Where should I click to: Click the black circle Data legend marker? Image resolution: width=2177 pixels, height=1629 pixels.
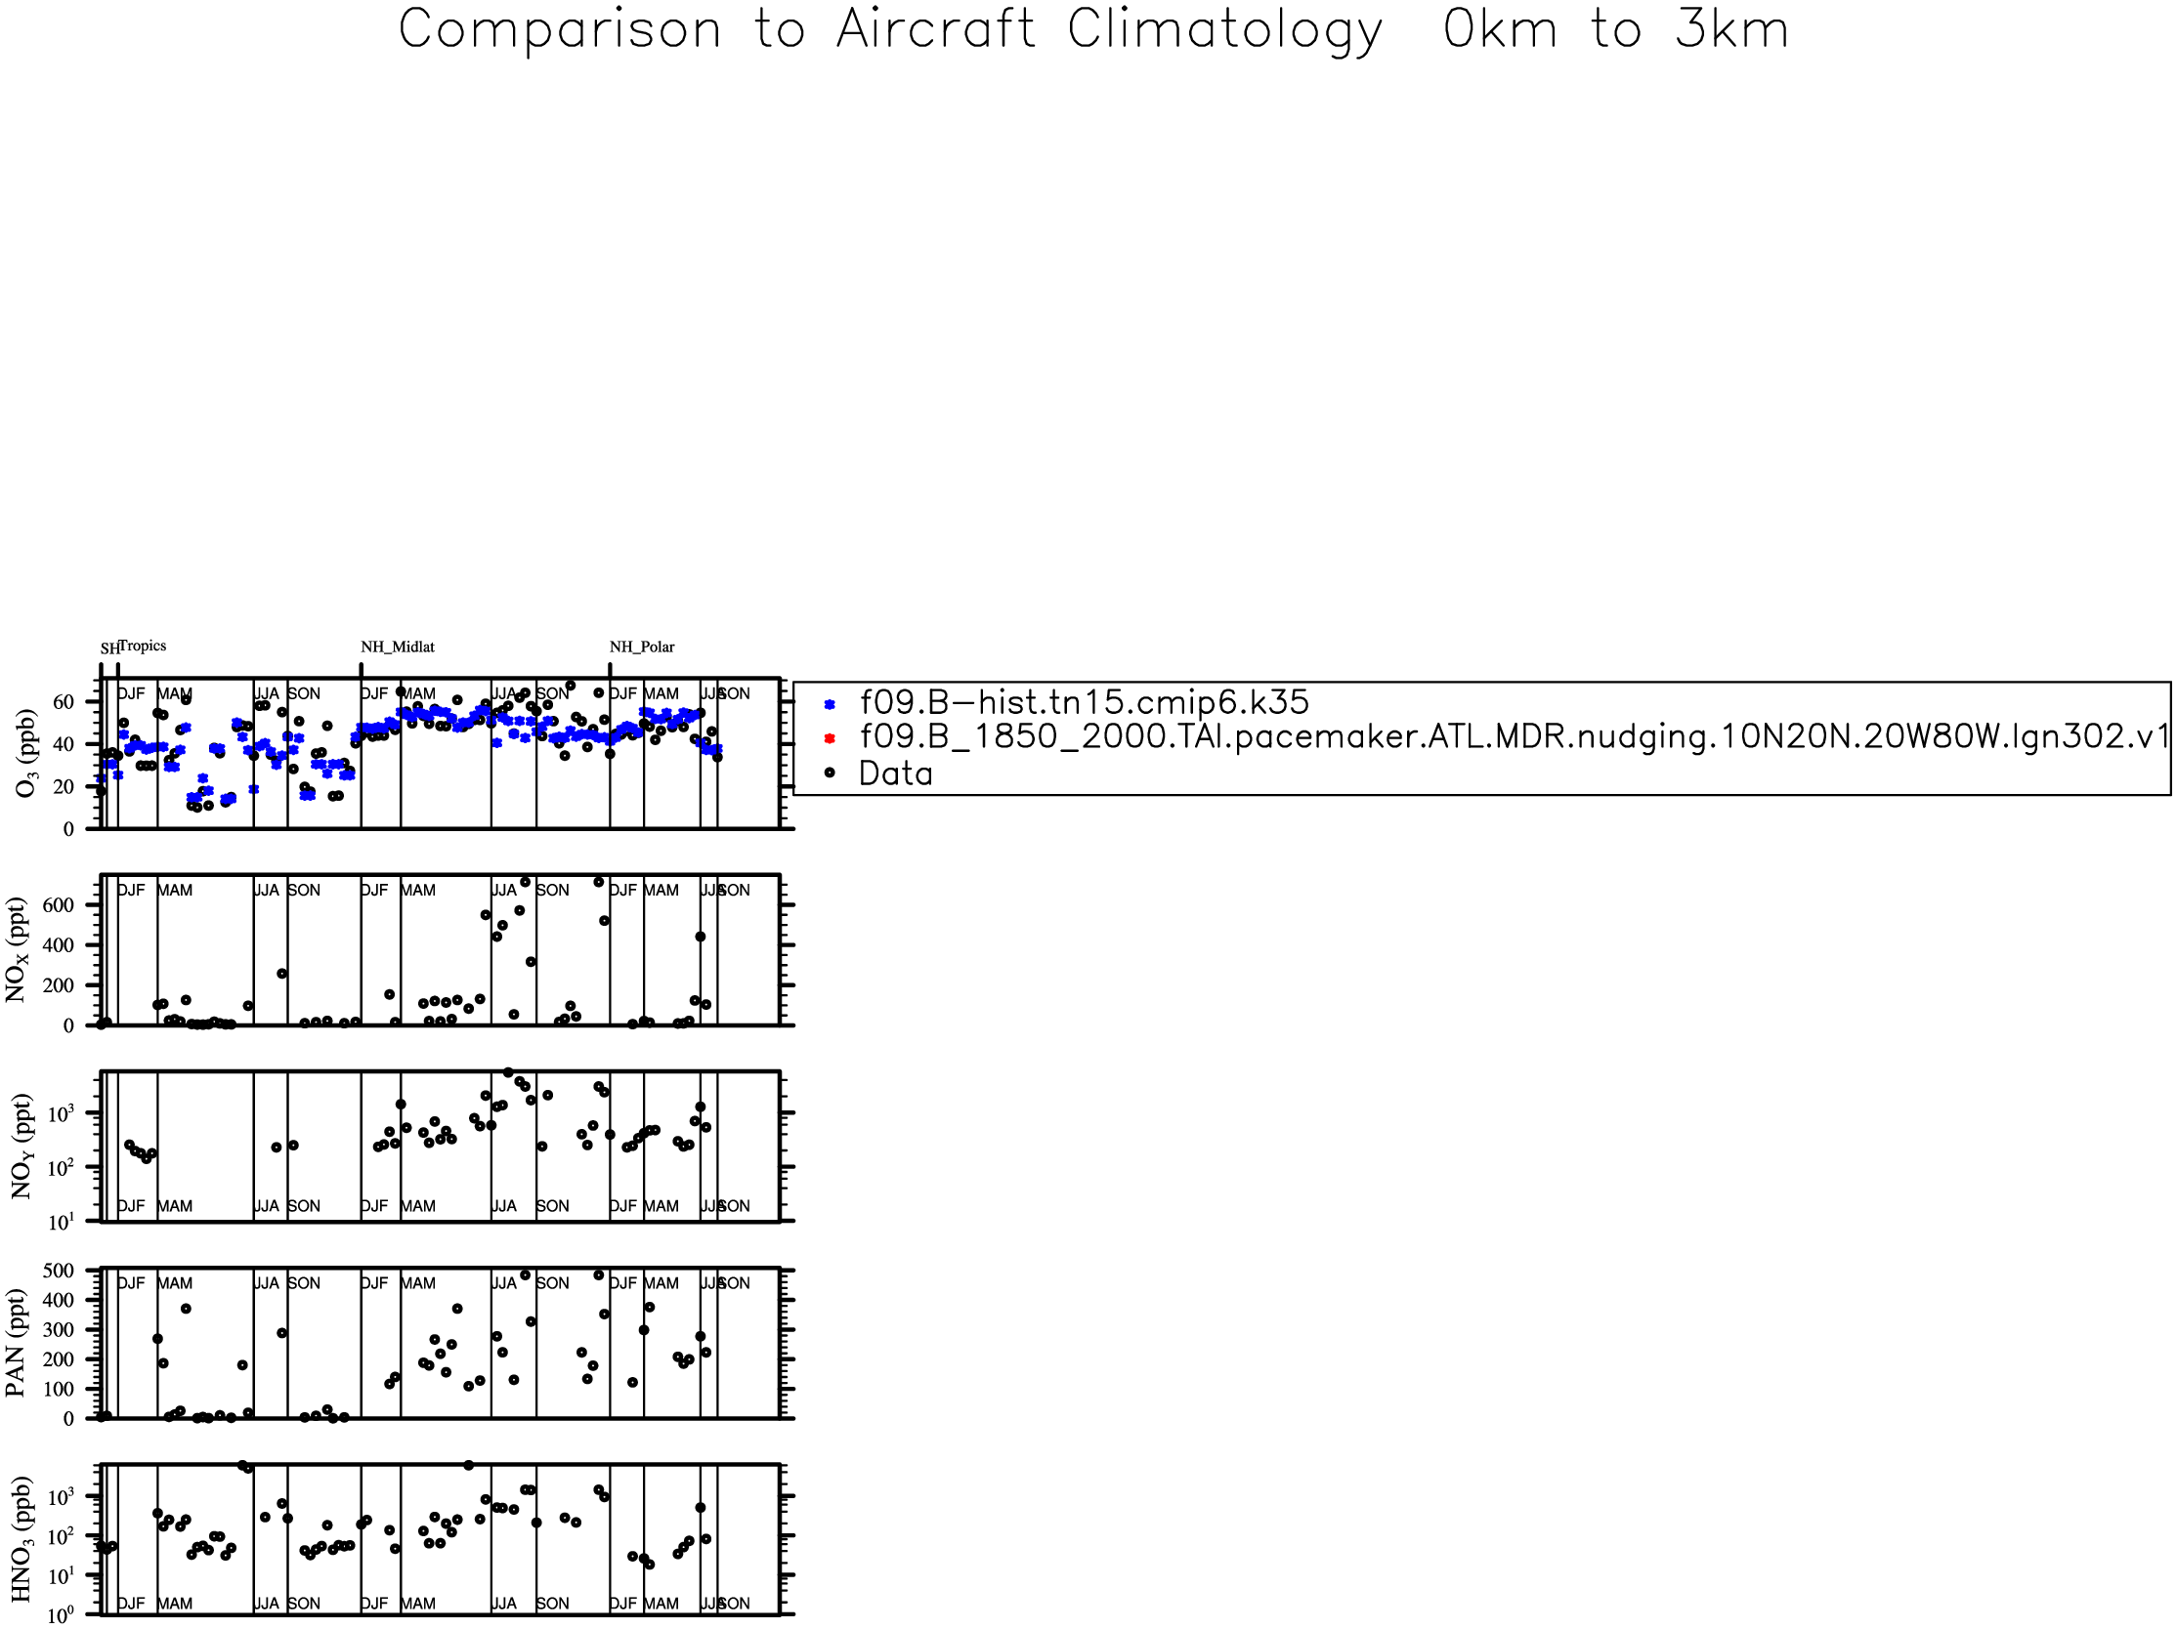829,773
